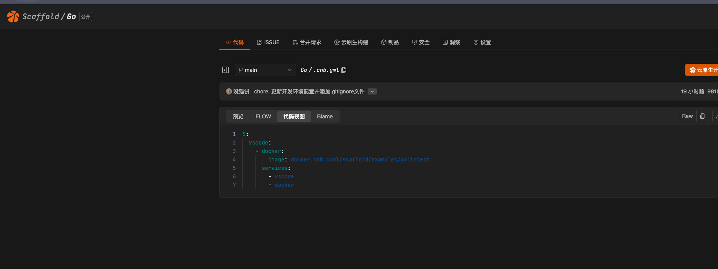Open the 制品 tab
This screenshot has width=718, height=269.
tap(390, 42)
